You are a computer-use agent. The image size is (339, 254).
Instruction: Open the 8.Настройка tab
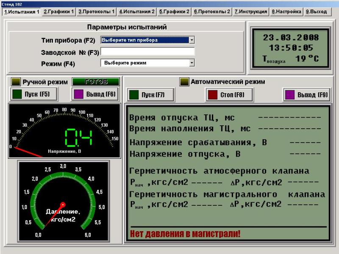click(286, 12)
